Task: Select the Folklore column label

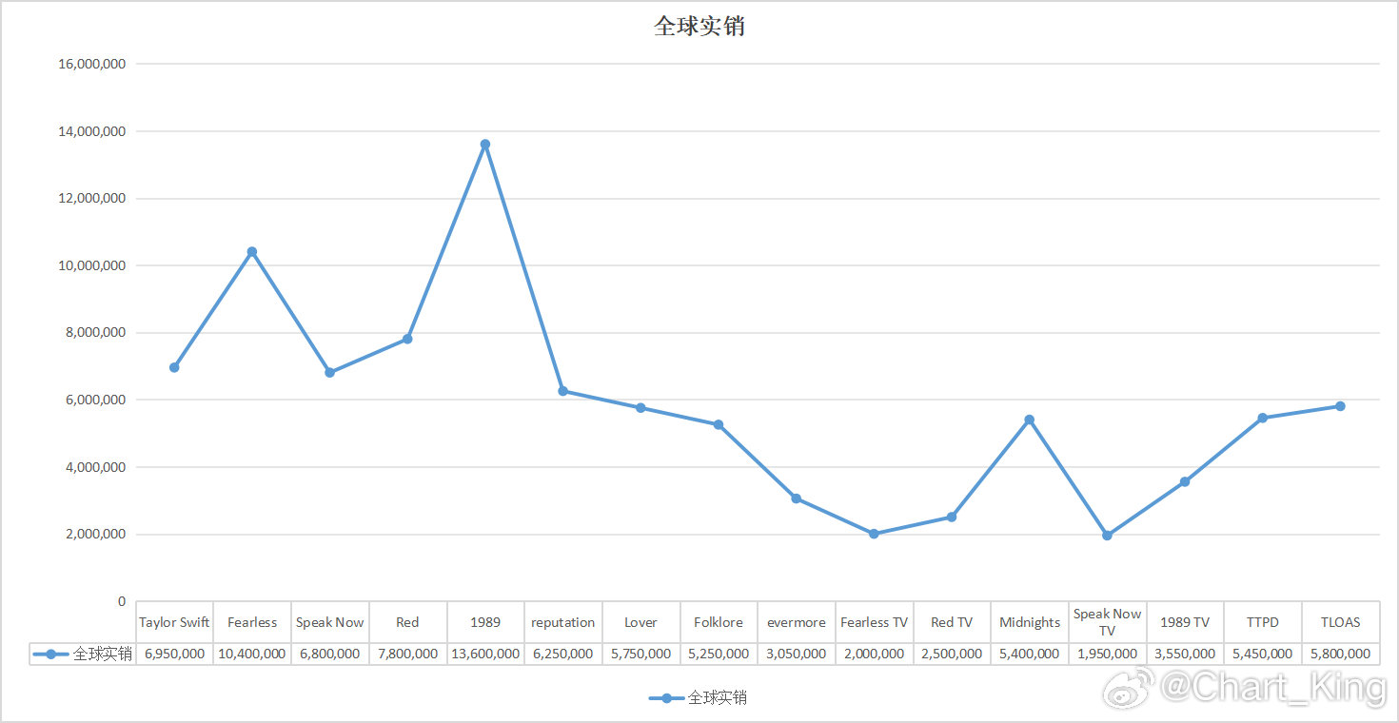Action: tap(719, 622)
